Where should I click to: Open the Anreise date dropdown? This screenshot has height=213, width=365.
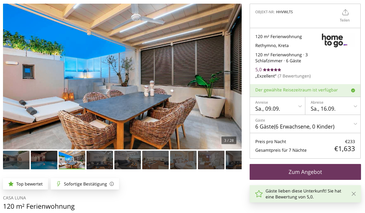pos(277,106)
